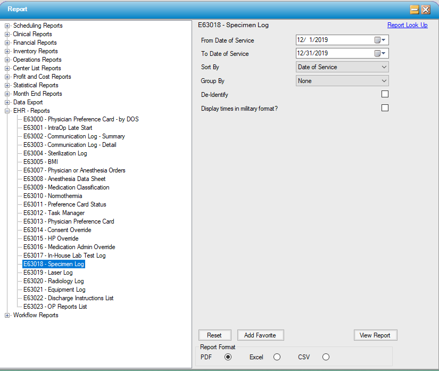Viewport: 439px width, 371px height.
Task: Expand the Workflow Reports node
Action: pyautogui.click(x=7, y=315)
